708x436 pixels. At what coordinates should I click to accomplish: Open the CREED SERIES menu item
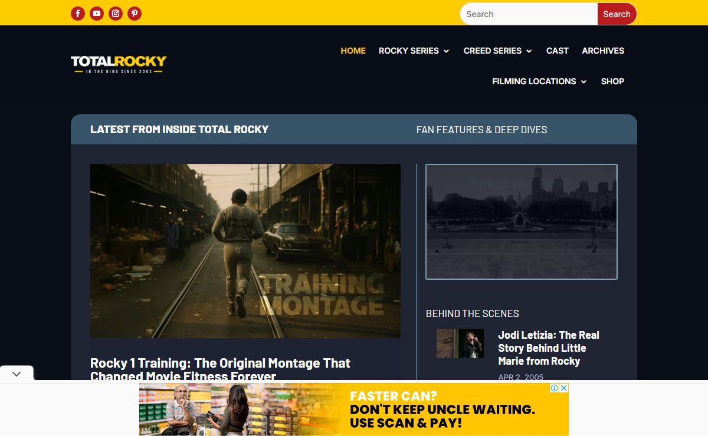pyautogui.click(x=493, y=51)
